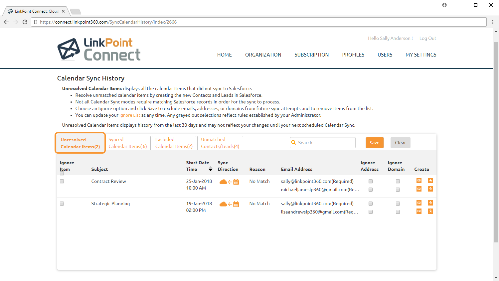499x281 pixels.
Task: Click the calendar icon in Contract Review row
Action: (x=236, y=182)
